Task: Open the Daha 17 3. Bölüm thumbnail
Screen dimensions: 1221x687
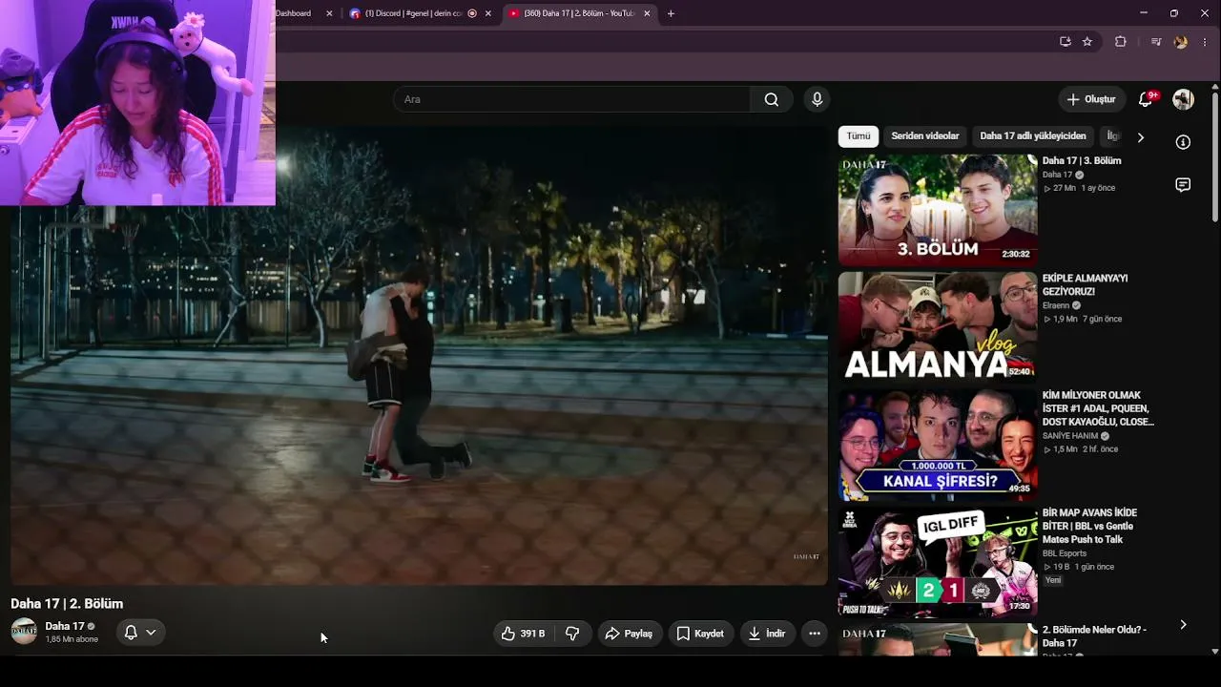Action: point(938,210)
